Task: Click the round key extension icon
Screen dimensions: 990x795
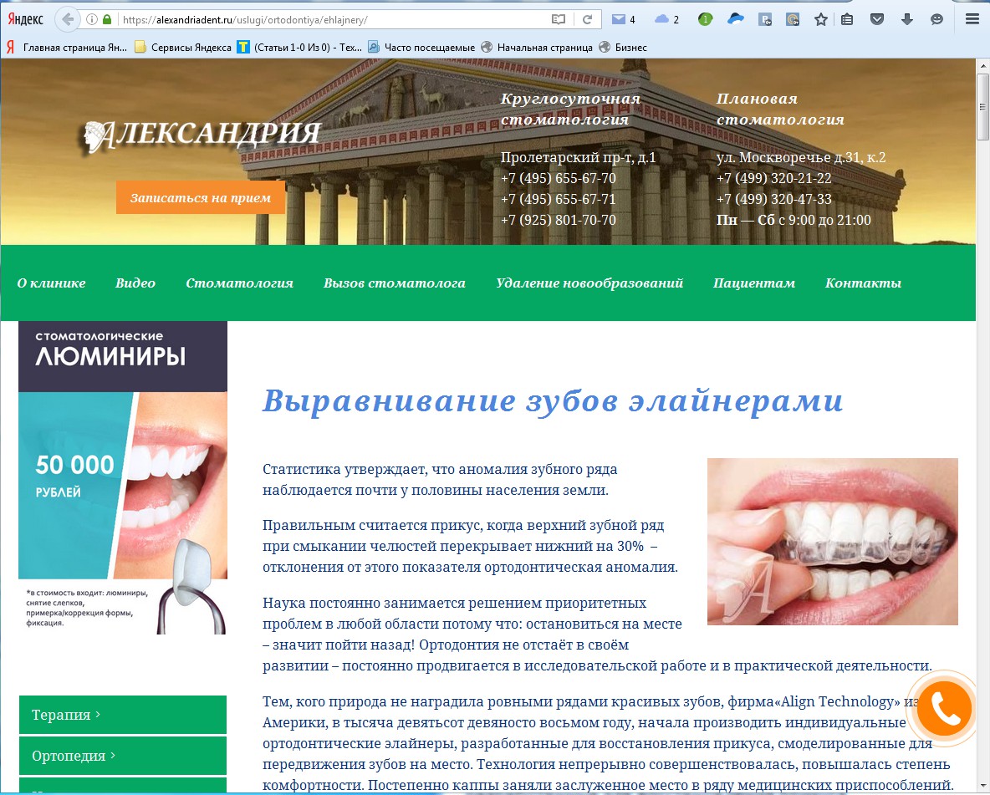Action: 793,19
